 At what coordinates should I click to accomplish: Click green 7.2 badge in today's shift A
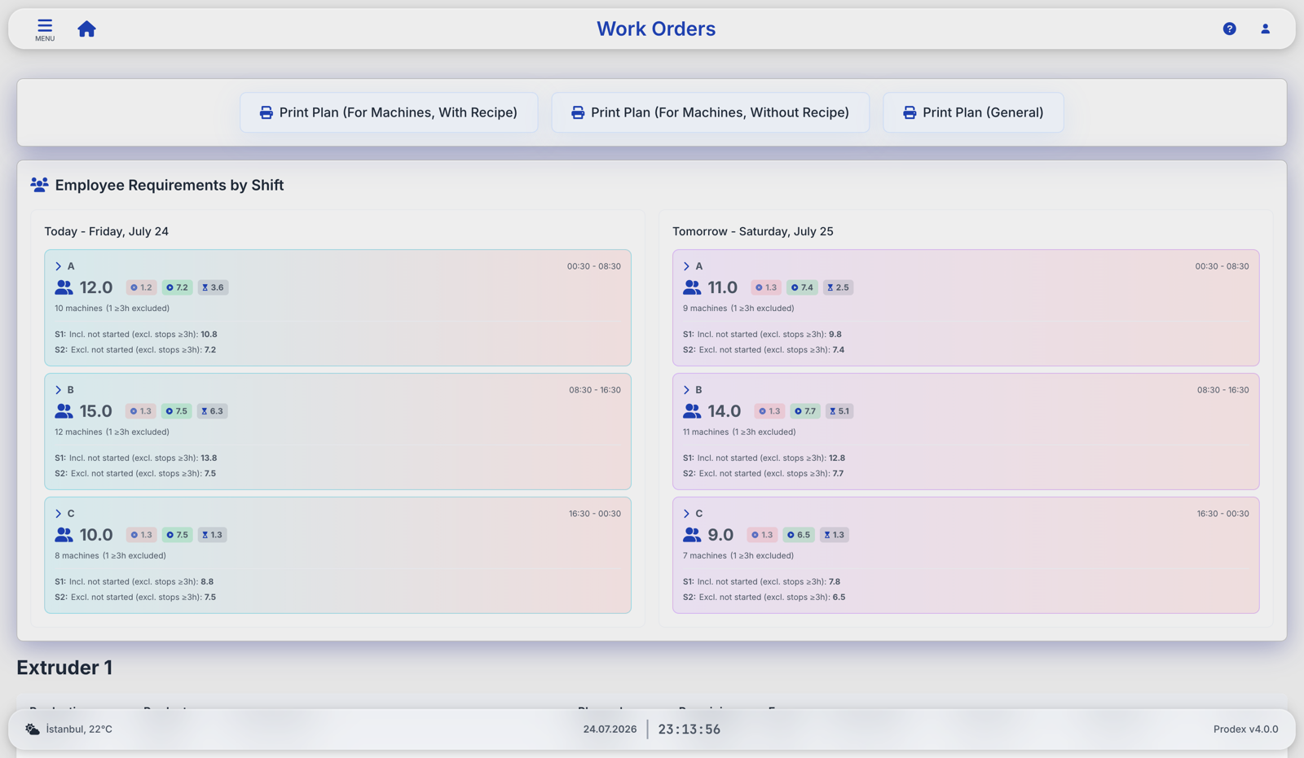[x=177, y=287]
